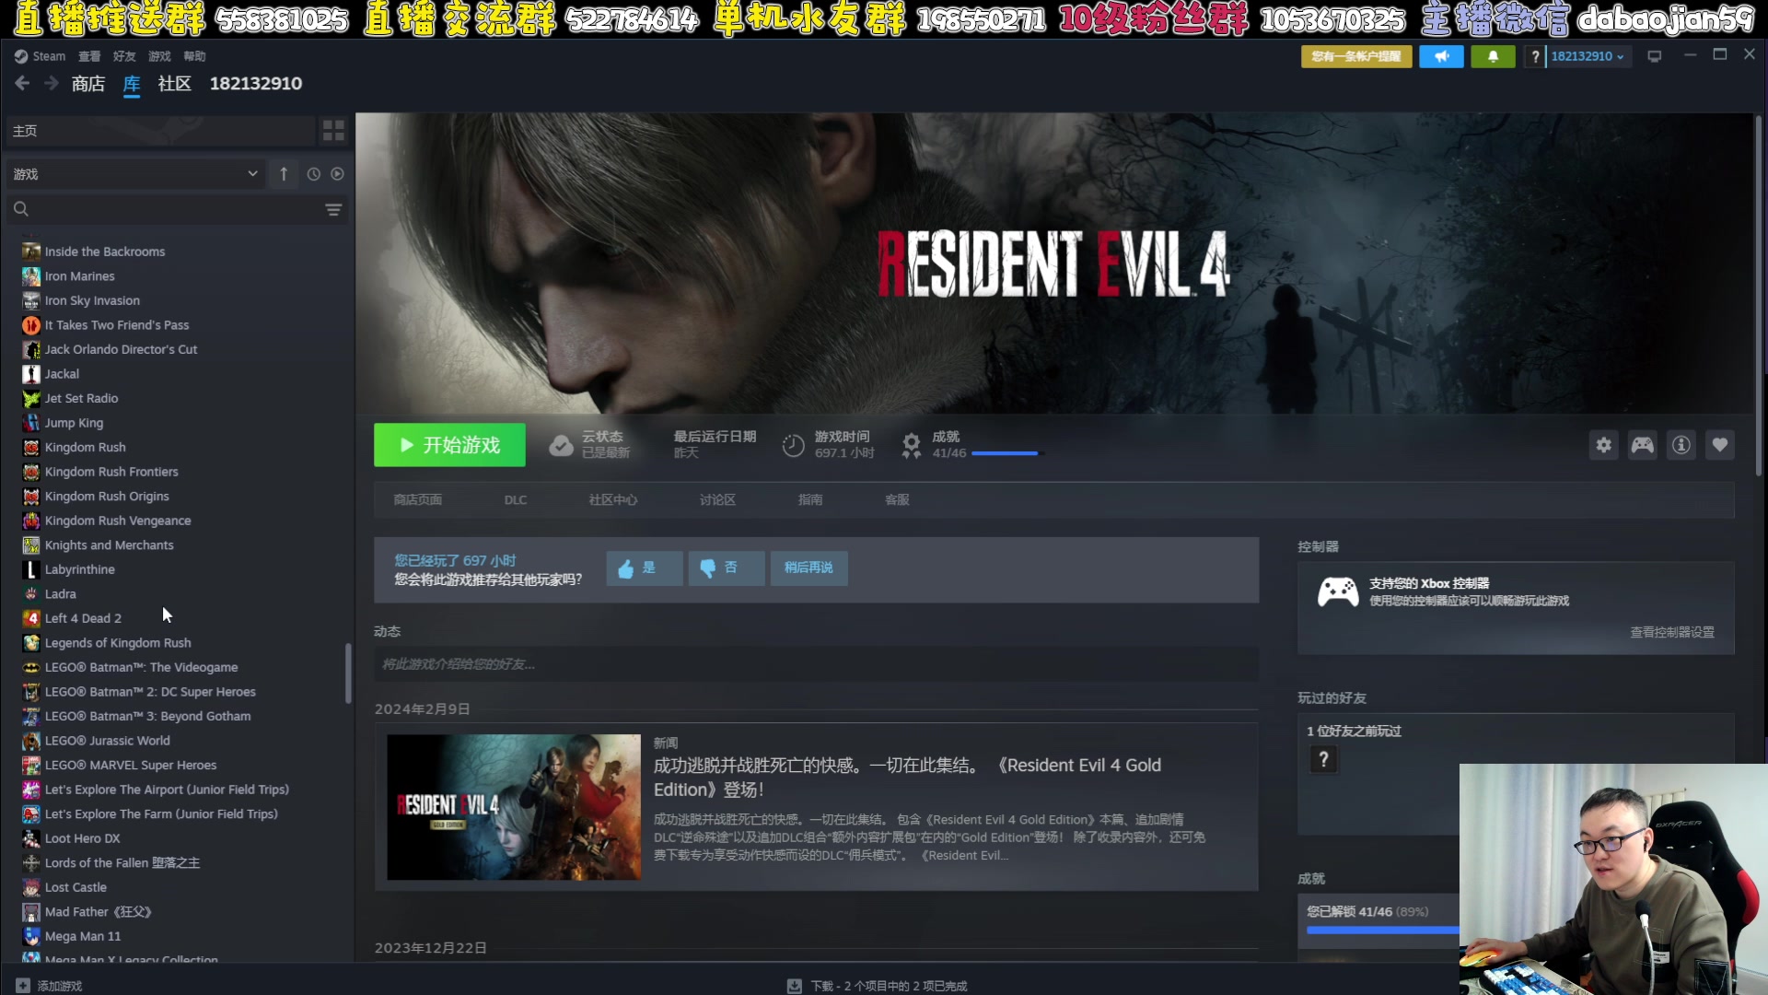Viewport: 1768px width, 995px height.
Task: Click library list scrollbar
Action: click(x=348, y=673)
